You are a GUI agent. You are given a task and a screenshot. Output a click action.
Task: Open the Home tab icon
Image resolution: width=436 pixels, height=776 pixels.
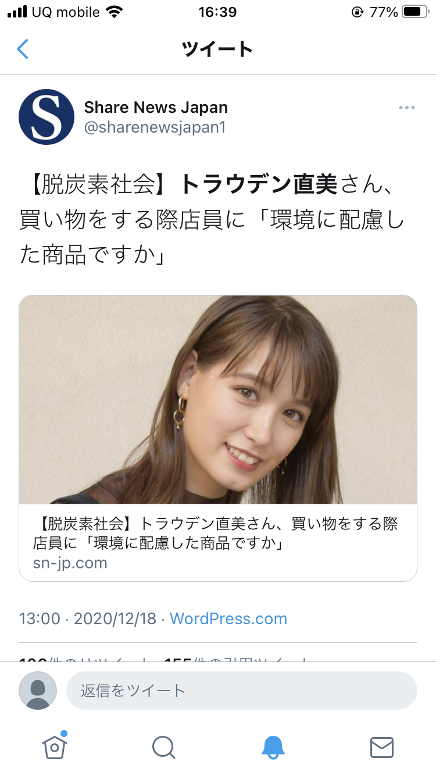click(x=55, y=746)
